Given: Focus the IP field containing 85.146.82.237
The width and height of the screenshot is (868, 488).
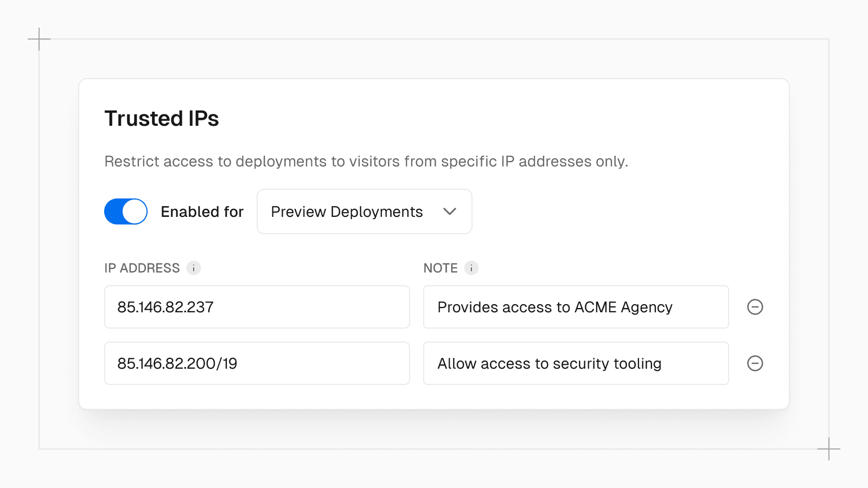Looking at the screenshot, I should (x=257, y=307).
